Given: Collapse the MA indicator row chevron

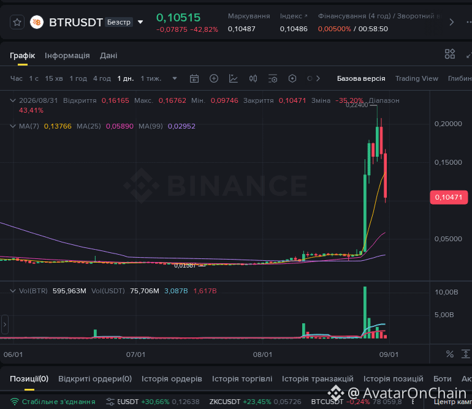Looking at the screenshot, I should point(13,126).
